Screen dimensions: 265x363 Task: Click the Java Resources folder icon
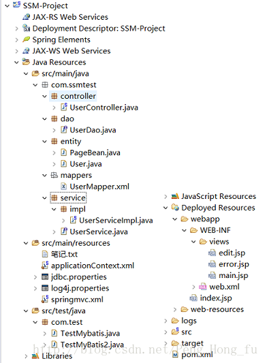pos(26,62)
